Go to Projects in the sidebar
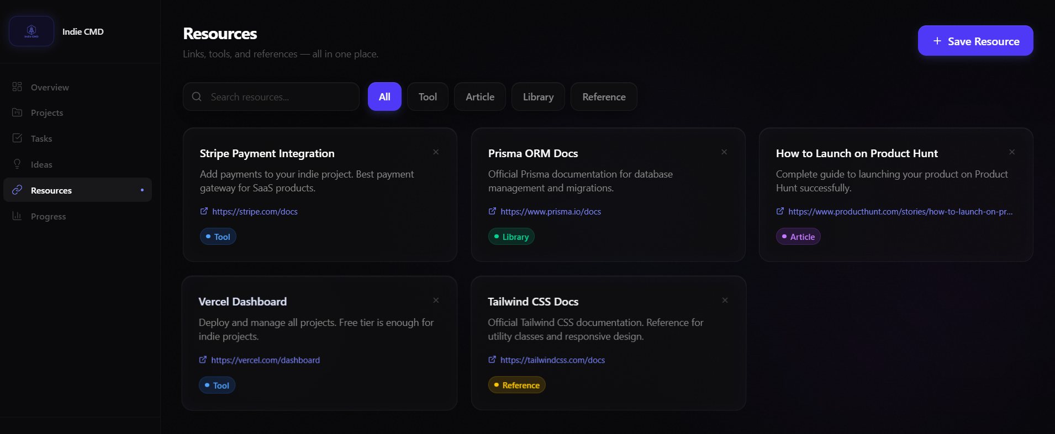Viewport: 1055px width, 434px height. [77, 112]
